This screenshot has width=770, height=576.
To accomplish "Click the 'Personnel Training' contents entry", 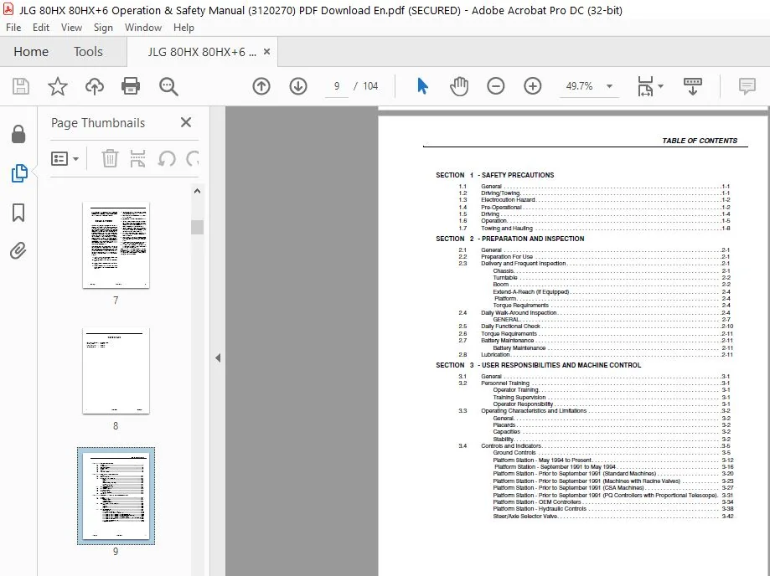I will [505, 383].
